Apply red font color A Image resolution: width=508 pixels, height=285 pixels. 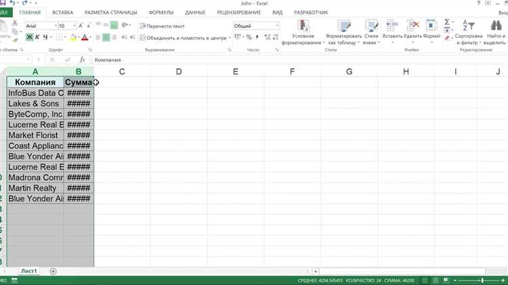[85, 37]
